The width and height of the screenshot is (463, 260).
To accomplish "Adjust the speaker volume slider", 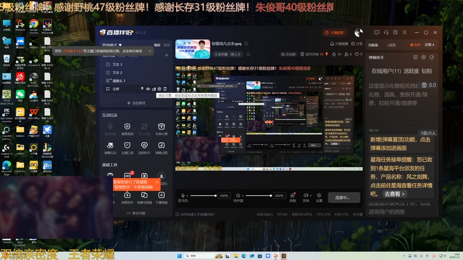I will [x=259, y=195].
